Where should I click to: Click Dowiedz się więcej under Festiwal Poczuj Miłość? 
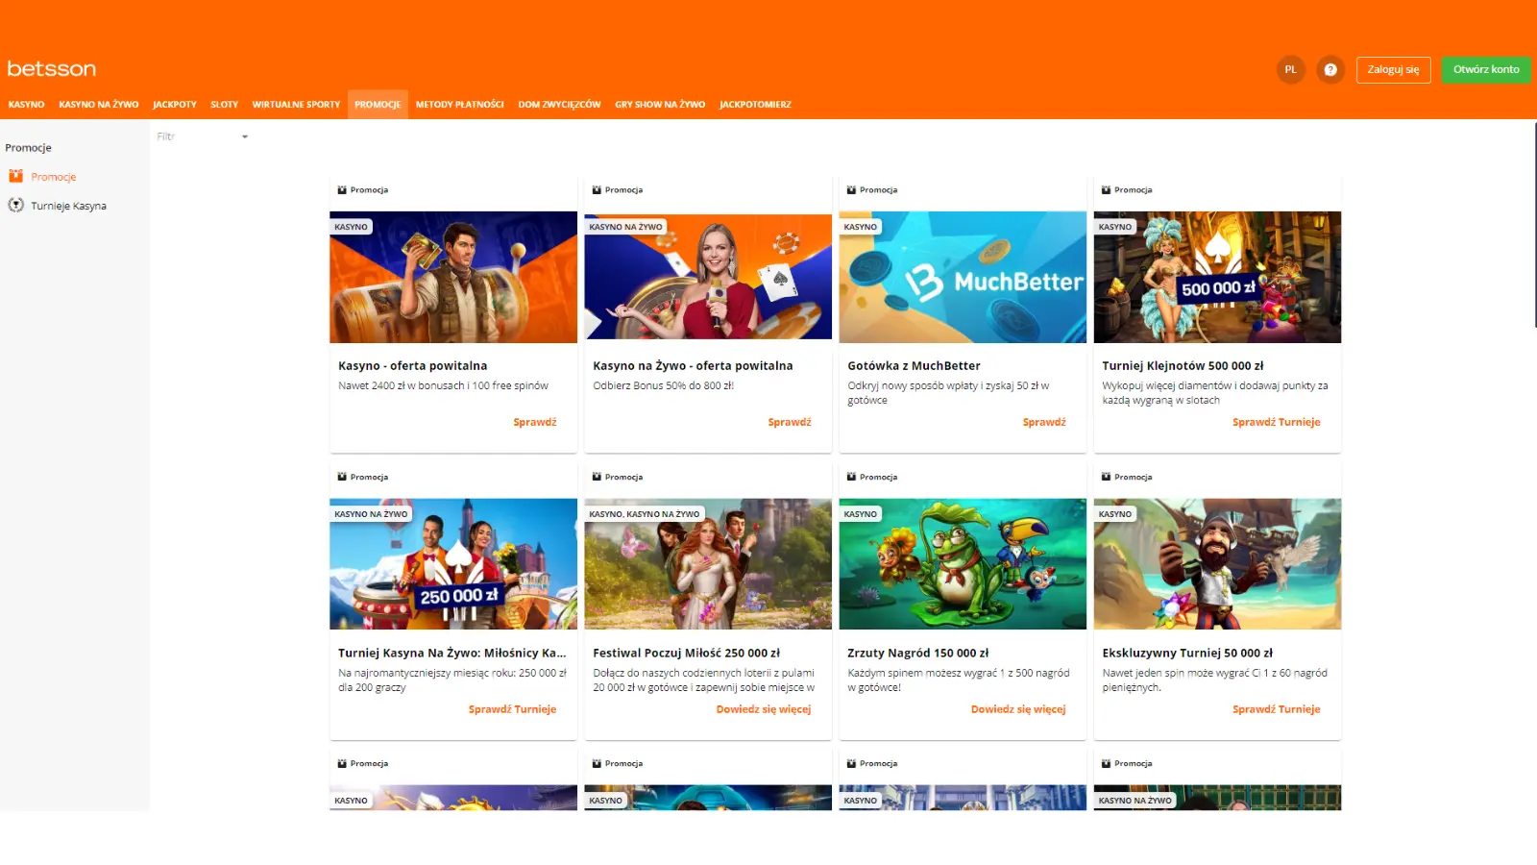pyautogui.click(x=764, y=709)
